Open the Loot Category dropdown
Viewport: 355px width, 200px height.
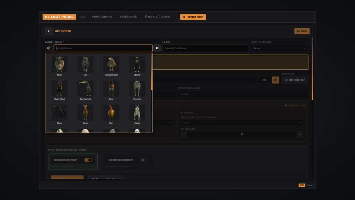point(280,48)
